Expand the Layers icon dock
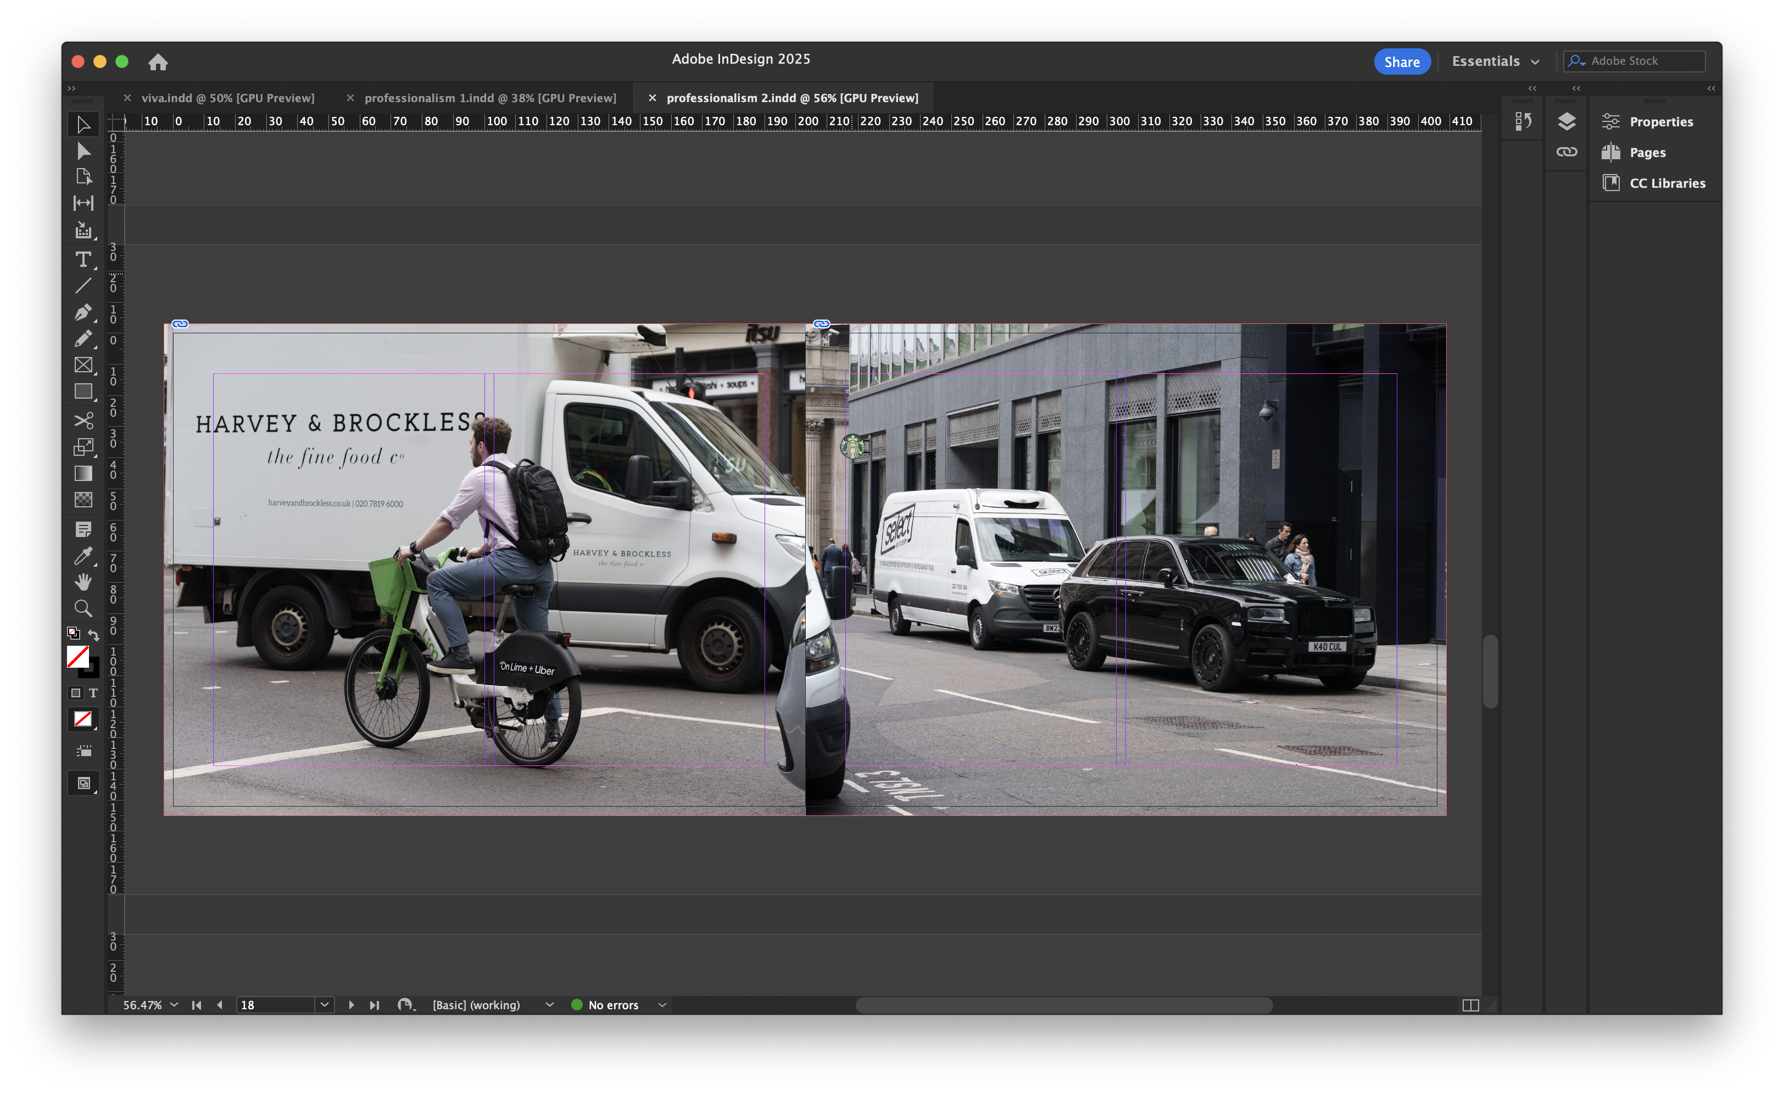The height and width of the screenshot is (1096, 1784). coord(1576,88)
